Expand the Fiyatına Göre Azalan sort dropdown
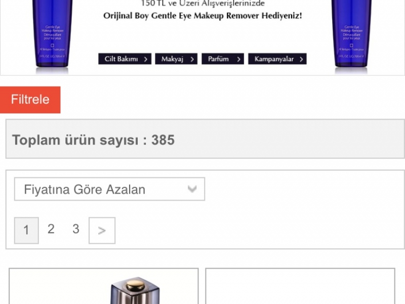This screenshot has width=405, height=304. tap(109, 189)
